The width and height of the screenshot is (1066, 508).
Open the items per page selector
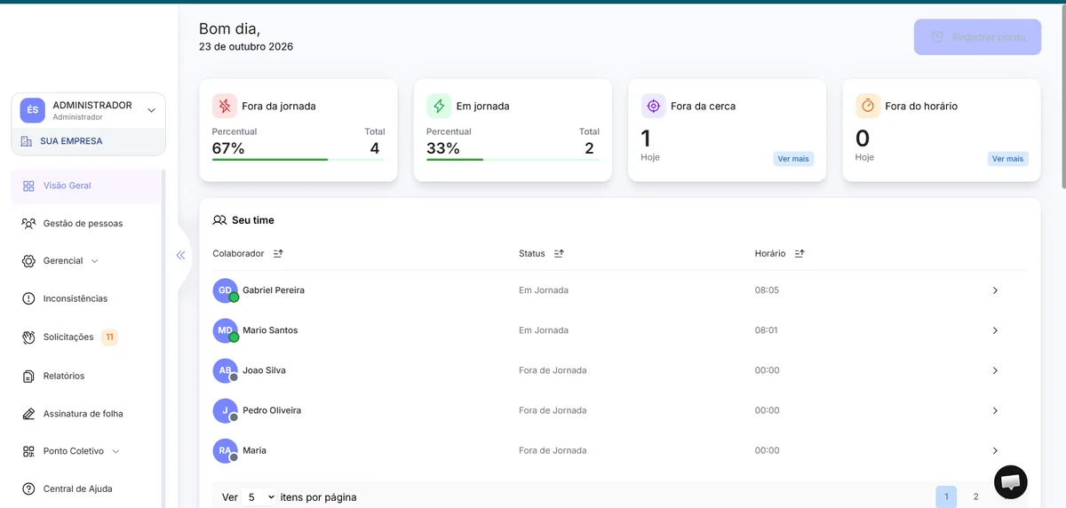(x=259, y=497)
